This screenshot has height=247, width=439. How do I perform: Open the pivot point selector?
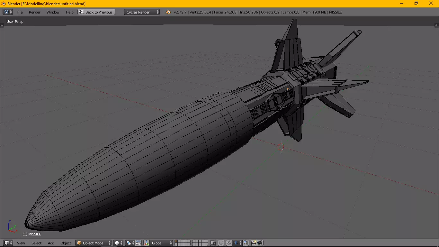click(130, 243)
